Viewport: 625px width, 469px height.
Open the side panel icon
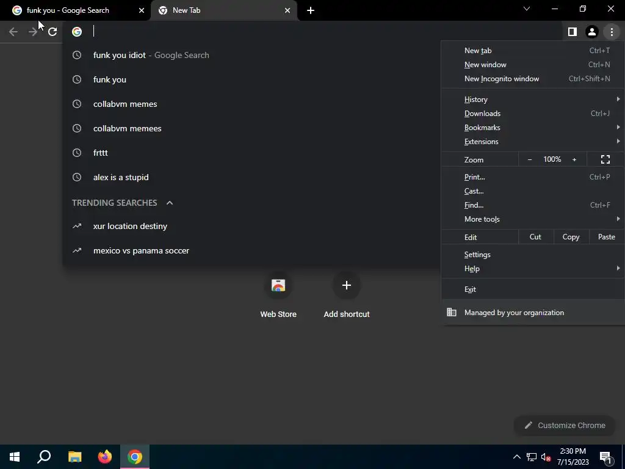(x=573, y=32)
